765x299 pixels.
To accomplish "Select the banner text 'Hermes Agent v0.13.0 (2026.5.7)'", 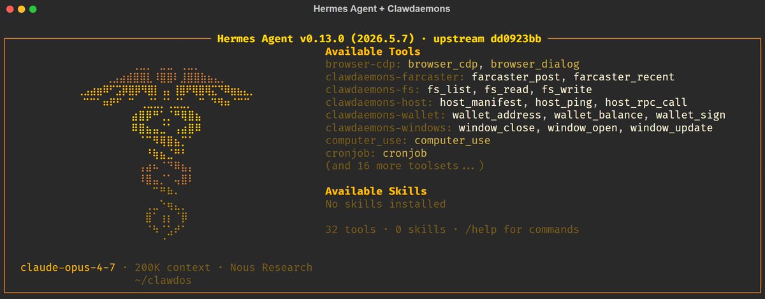I will tap(316, 38).
